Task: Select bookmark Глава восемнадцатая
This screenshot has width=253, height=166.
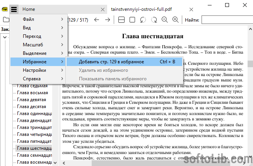Action: pyautogui.click(x=34, y=162)
